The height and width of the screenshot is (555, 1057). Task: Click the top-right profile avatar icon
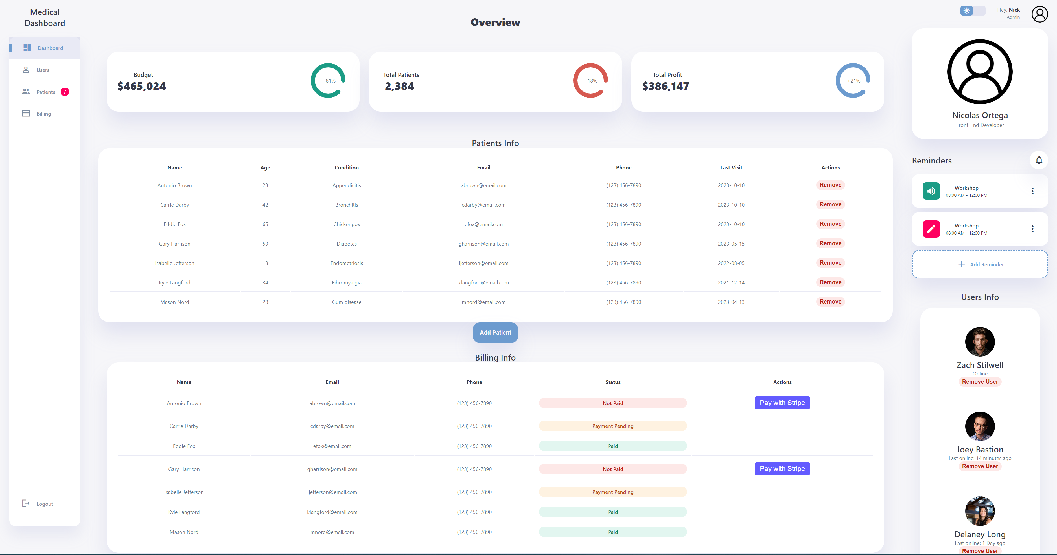pos(1039,14)
